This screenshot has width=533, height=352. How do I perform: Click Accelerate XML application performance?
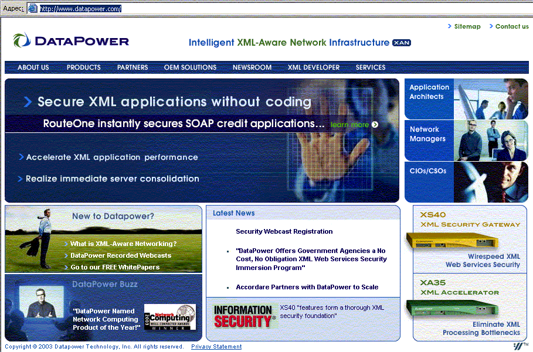tap(112, 157)
